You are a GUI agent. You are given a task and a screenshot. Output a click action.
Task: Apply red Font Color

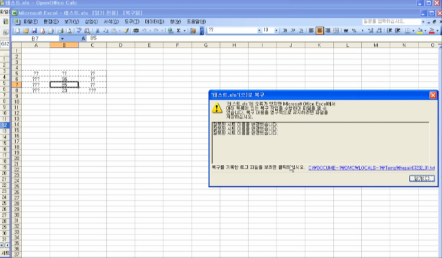pos(432,30)
